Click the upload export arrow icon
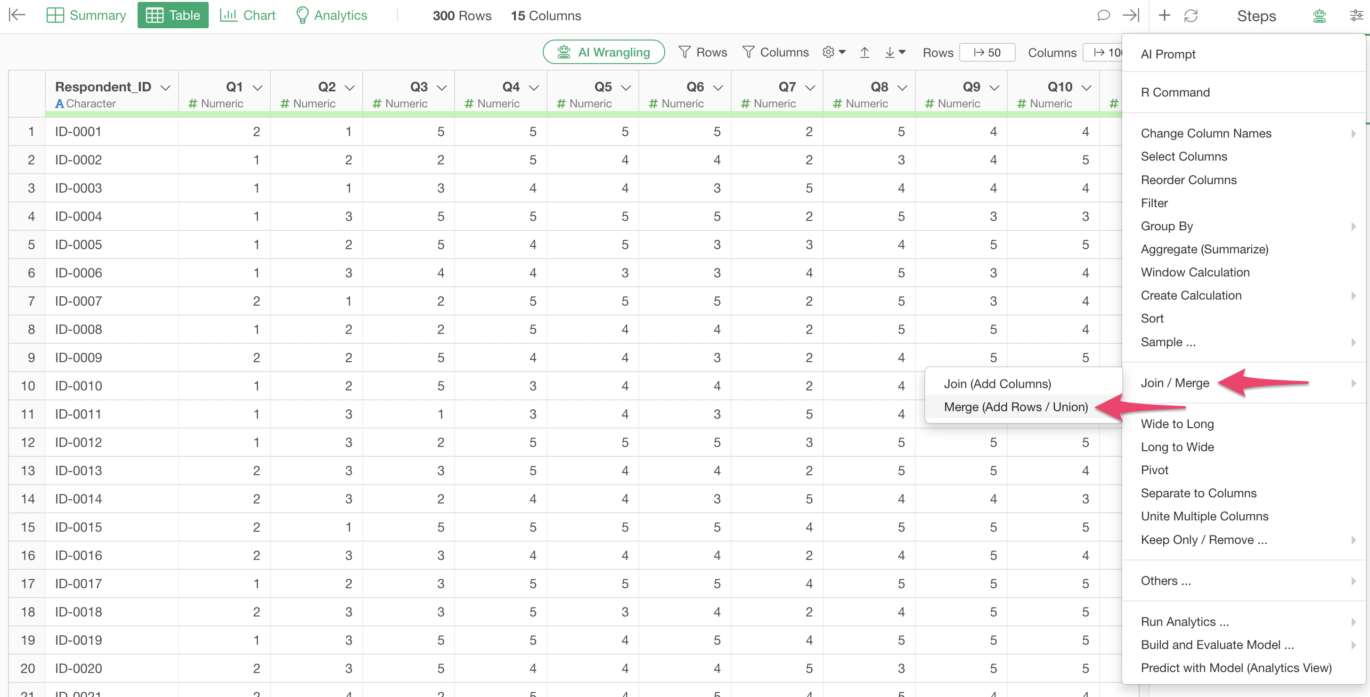Image resolution: width=1370 pixels, height=697 pixels. coord(864,52)
